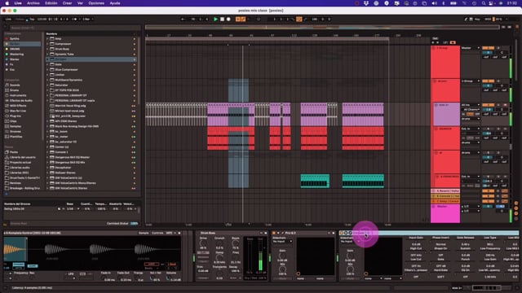
Task: Fold the top group track
Action: coord(433,48)
